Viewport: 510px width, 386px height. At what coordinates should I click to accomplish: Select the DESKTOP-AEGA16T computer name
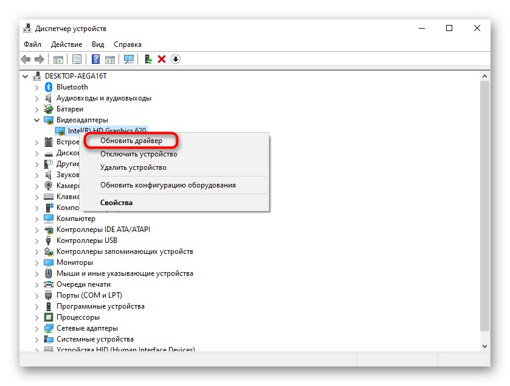(x=76, y=76)
